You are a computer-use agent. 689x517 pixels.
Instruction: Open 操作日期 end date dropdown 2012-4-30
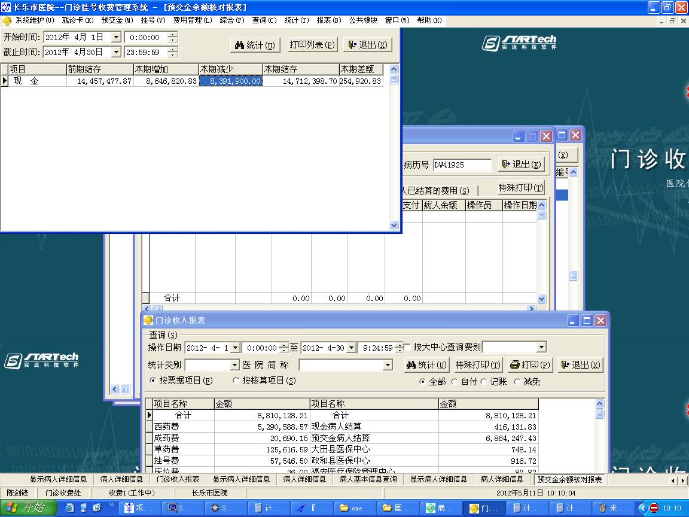coord(351,348)
